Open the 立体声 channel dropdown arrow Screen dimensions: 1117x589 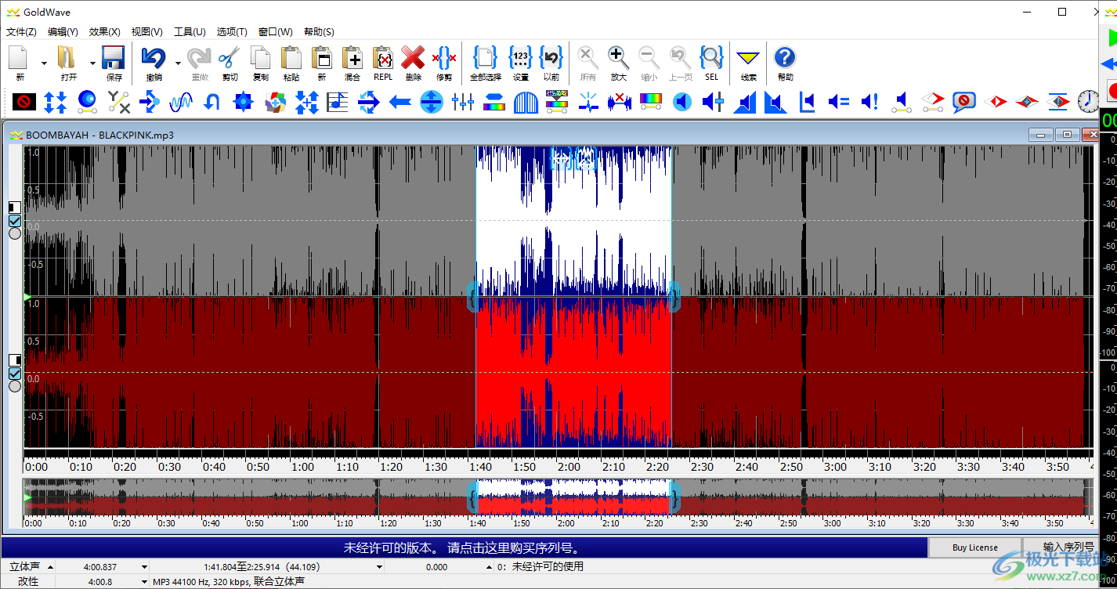pos(51,566)
